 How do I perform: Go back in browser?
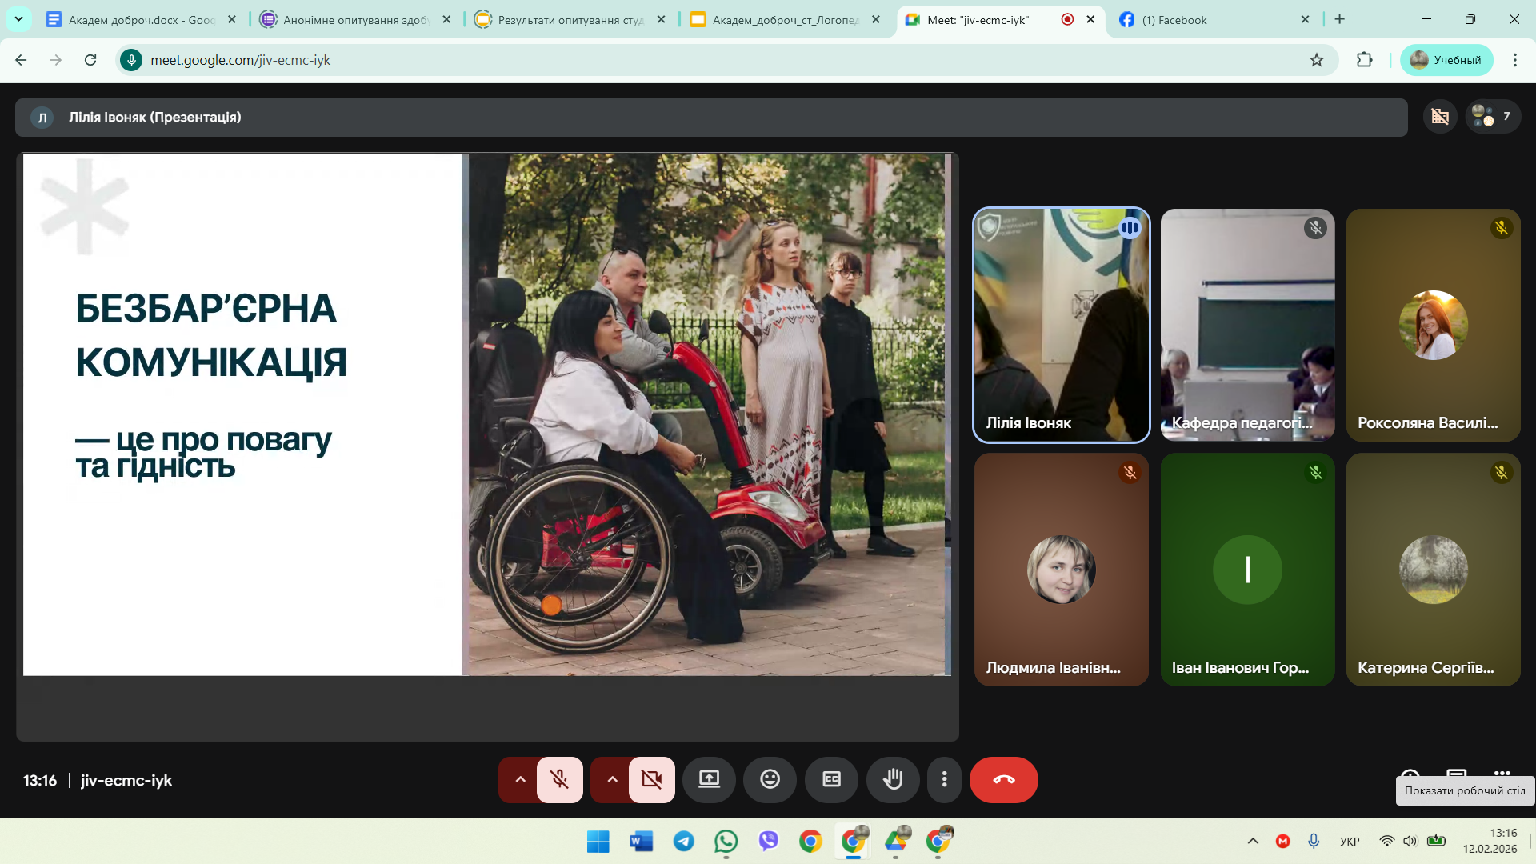pos(22,60)
